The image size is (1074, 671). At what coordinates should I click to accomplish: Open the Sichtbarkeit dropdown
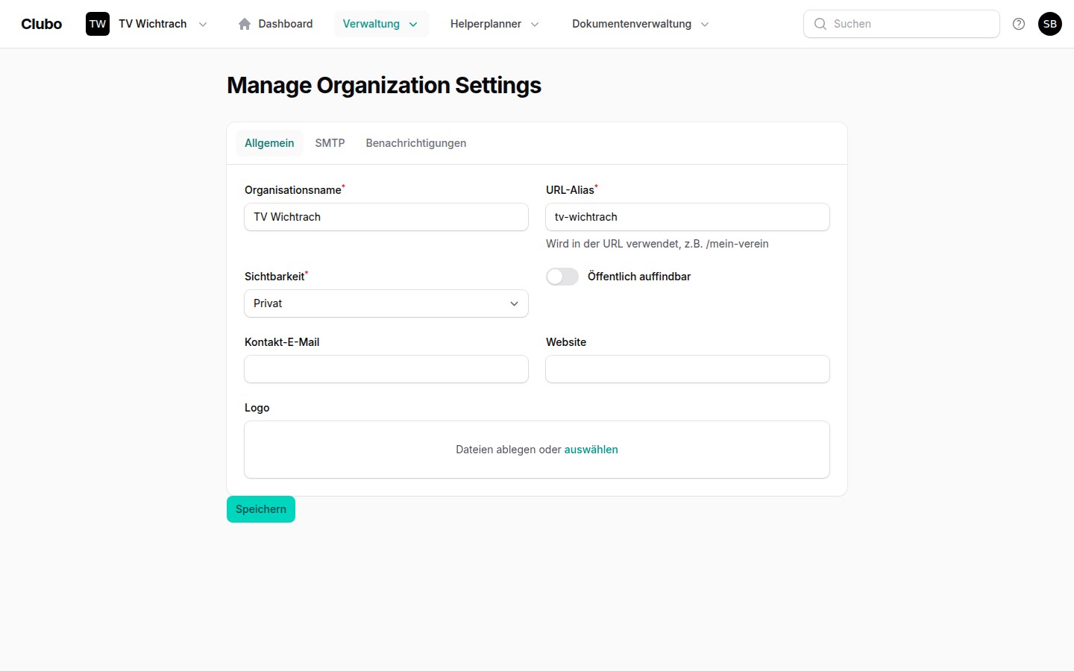pyautogui.click(x=386, y=303)
